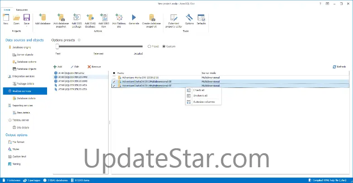Click Add SSRS item icon
Image resolution: width=353 pixels, height=183 pixels.
[x=104, y=18]
